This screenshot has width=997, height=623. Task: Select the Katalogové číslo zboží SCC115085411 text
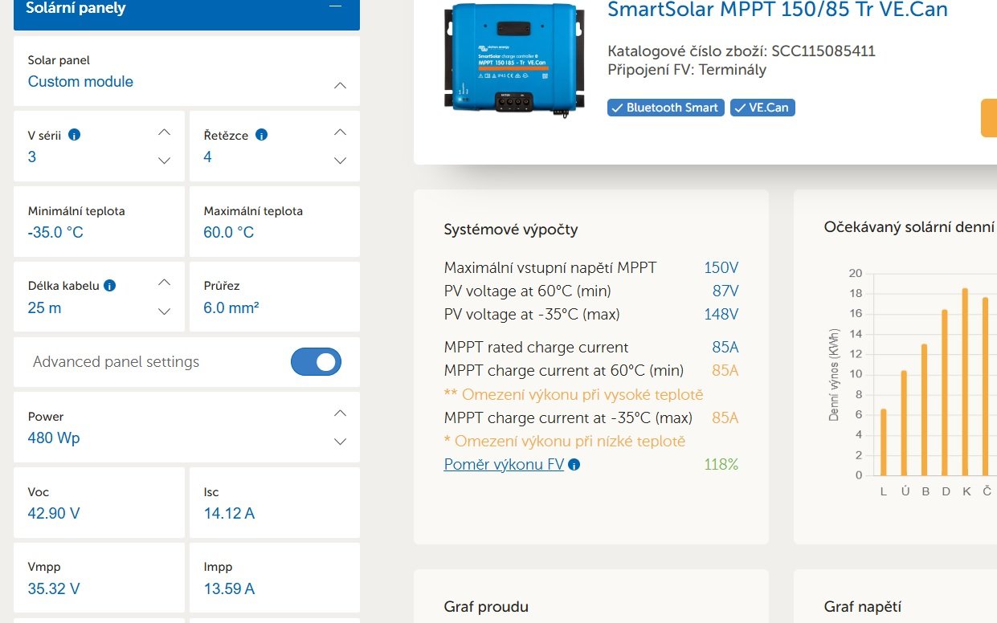pos(742,51)
